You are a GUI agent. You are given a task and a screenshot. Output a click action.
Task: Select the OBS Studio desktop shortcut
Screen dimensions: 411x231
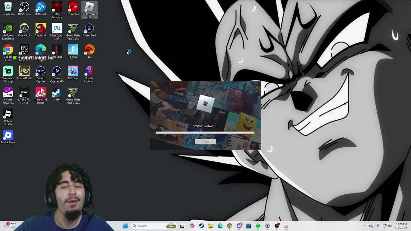24,9
